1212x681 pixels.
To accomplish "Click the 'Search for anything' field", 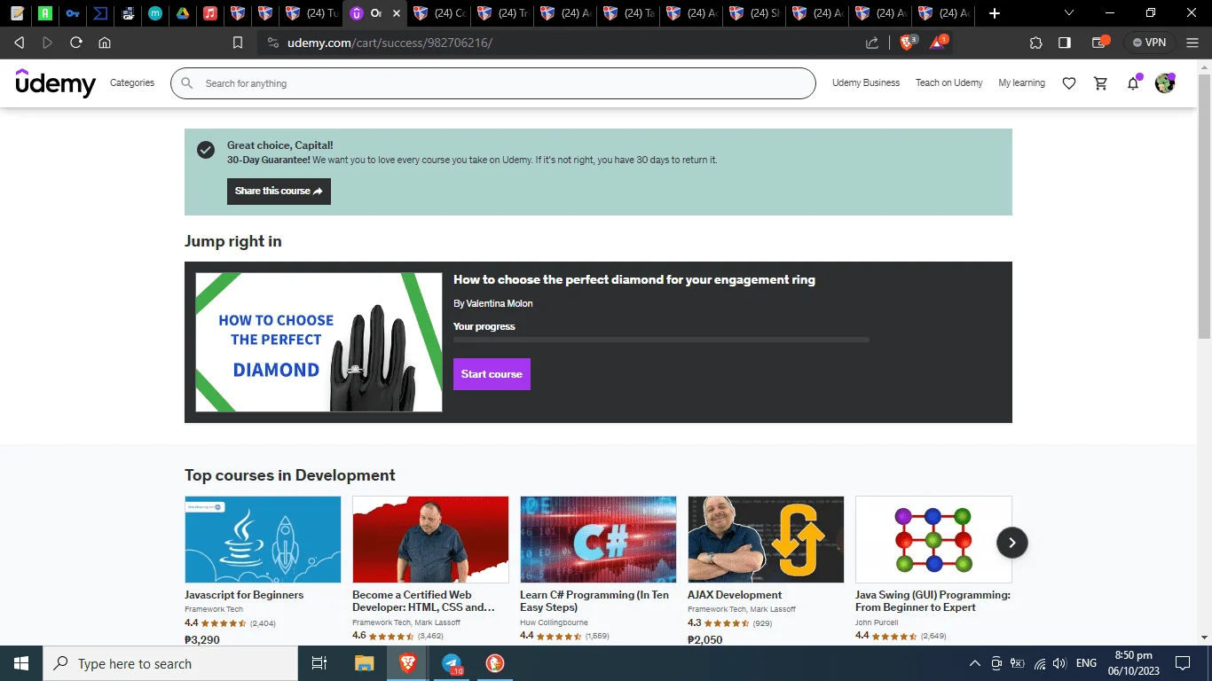I will coord(492,83).
